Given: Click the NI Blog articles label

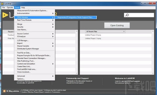Looking at the screenshot, I should pyautogui.click(x=13, y=91).
